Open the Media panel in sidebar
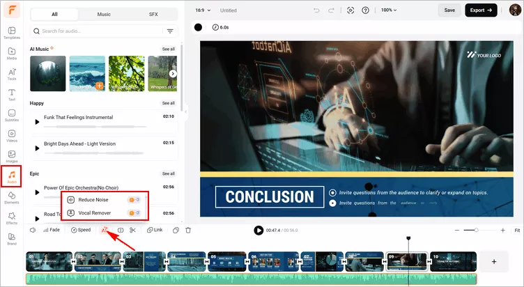 [12, 54]
